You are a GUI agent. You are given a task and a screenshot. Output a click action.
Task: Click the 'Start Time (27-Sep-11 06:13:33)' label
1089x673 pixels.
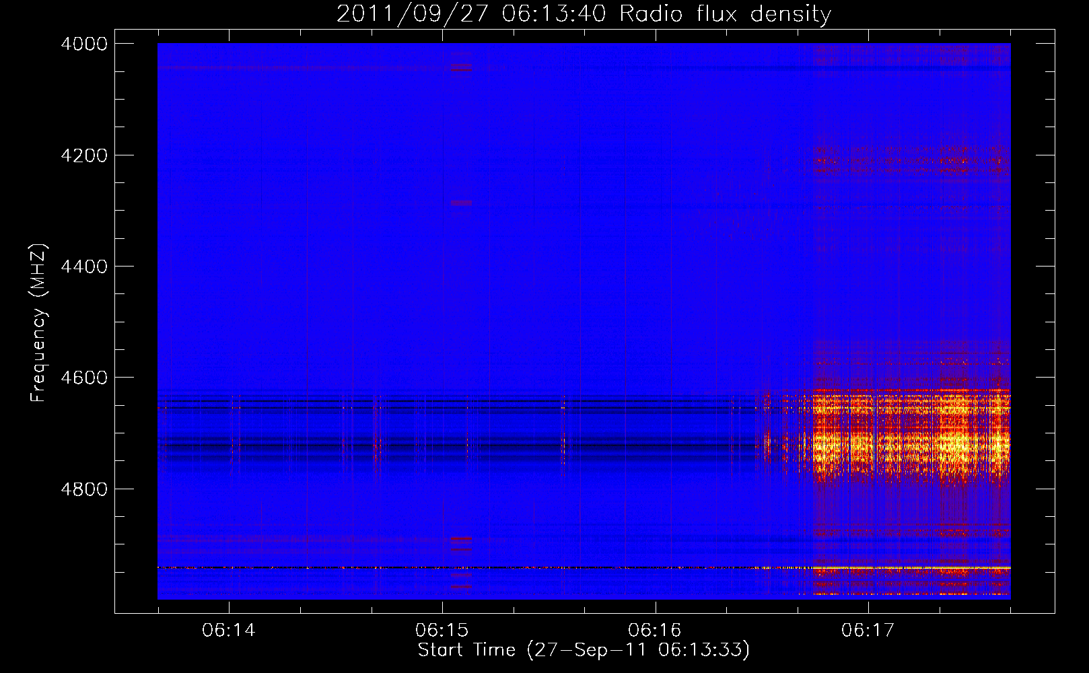pos(584,650)
